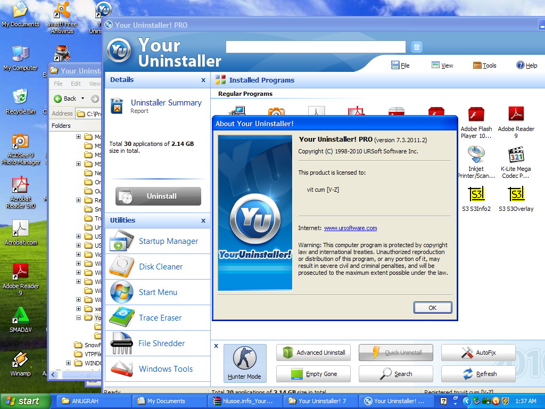Close the Utilities panel
This screenshot has width=545, height=409.
[x=203, y=220]
